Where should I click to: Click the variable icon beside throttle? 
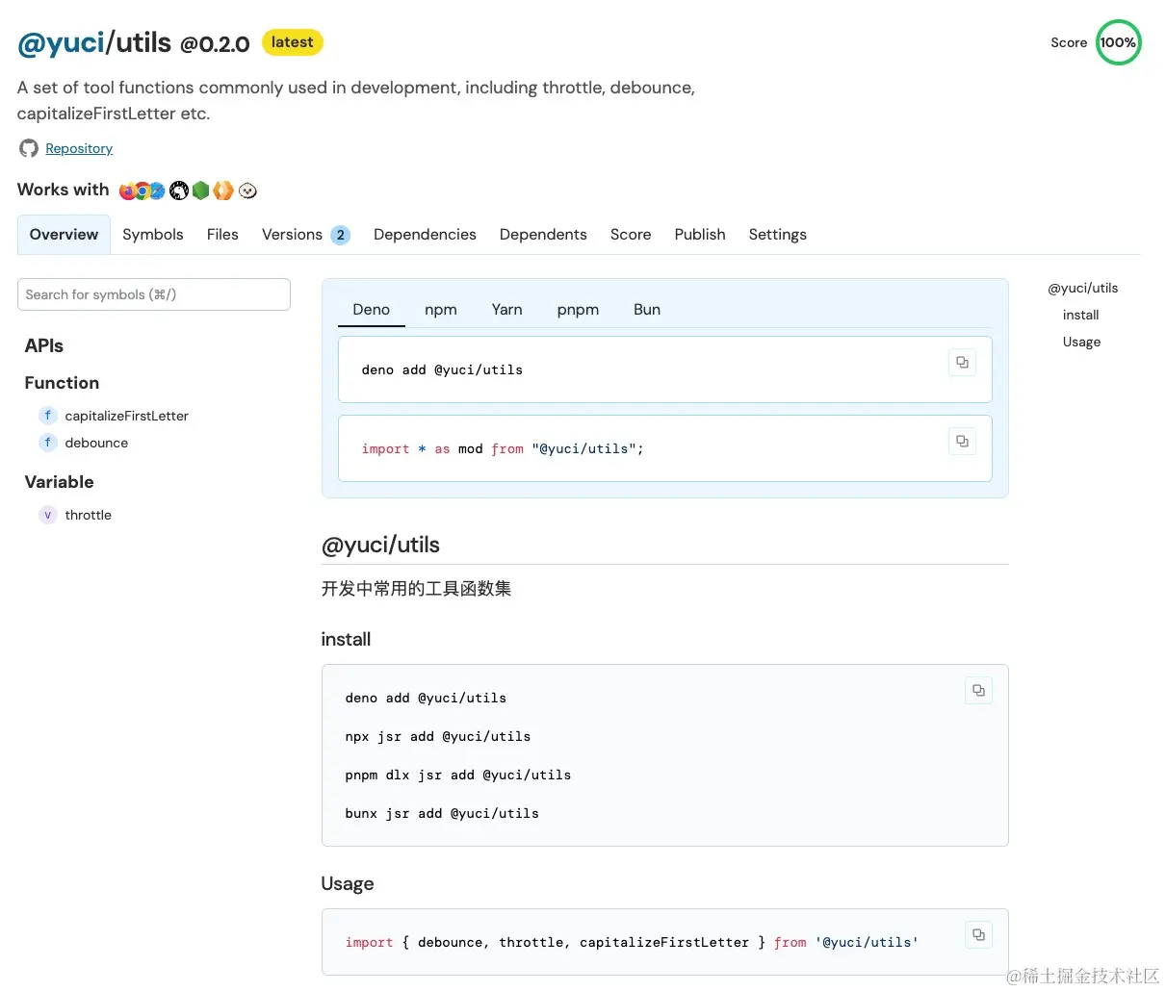[x=48, y=515]
